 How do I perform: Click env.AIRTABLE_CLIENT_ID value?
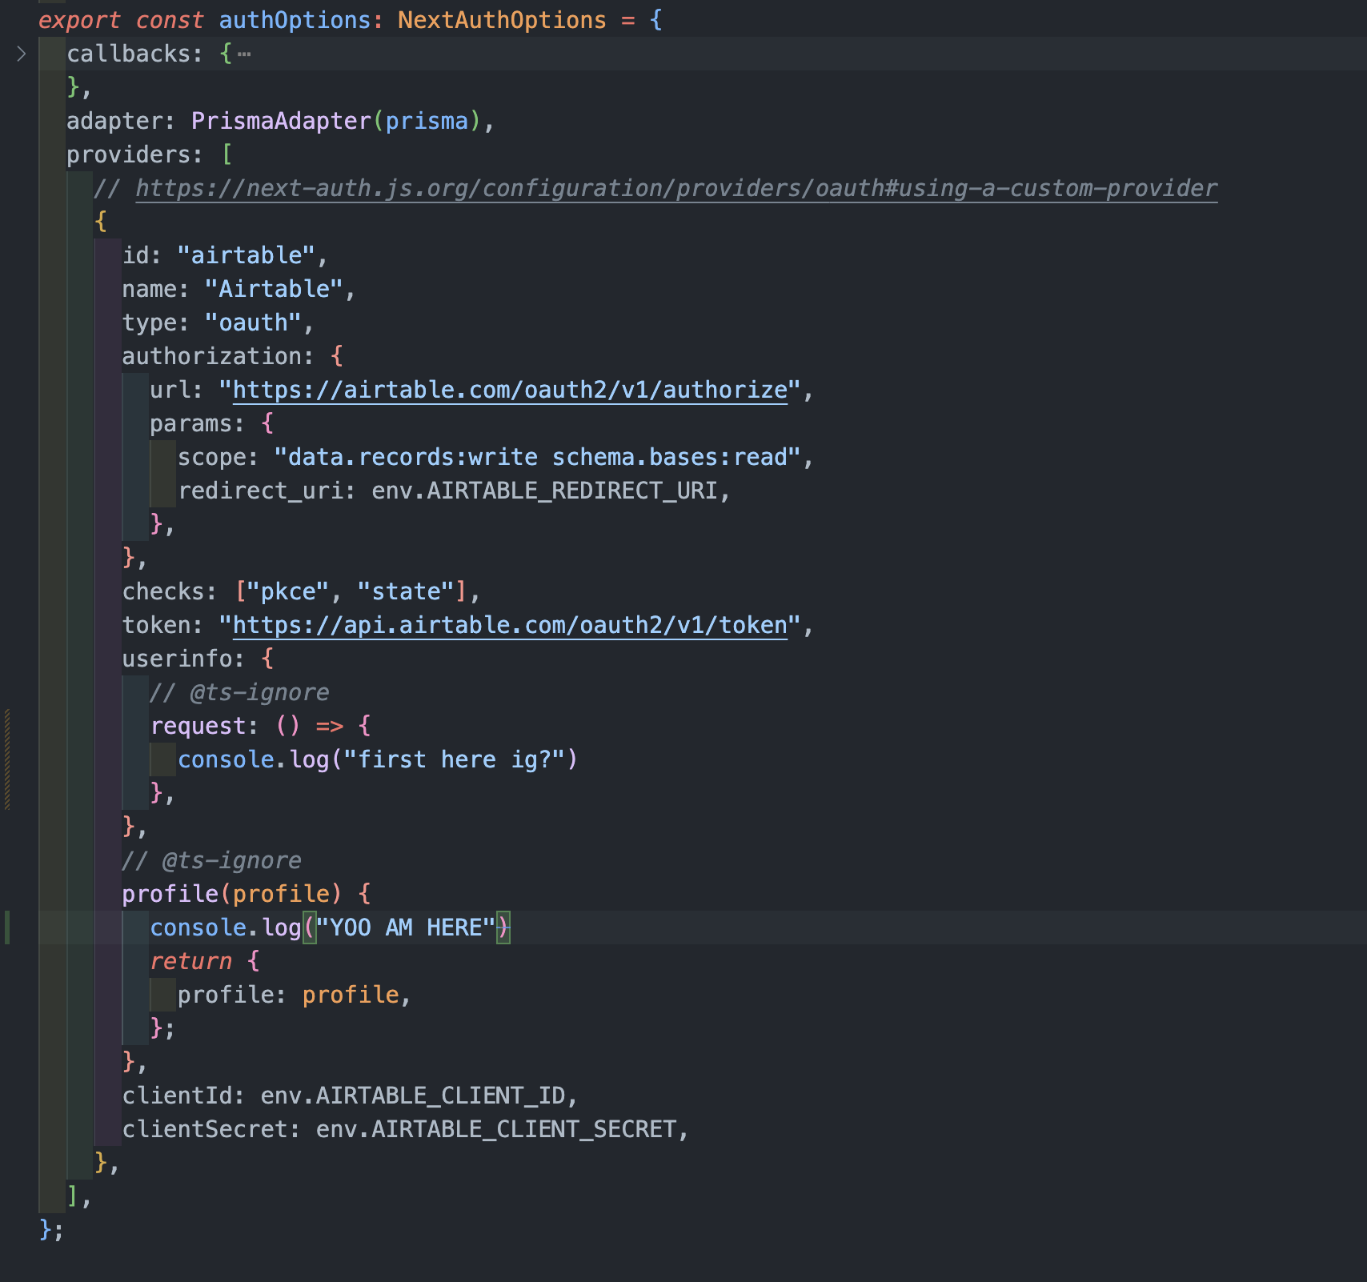point(413,1096)
